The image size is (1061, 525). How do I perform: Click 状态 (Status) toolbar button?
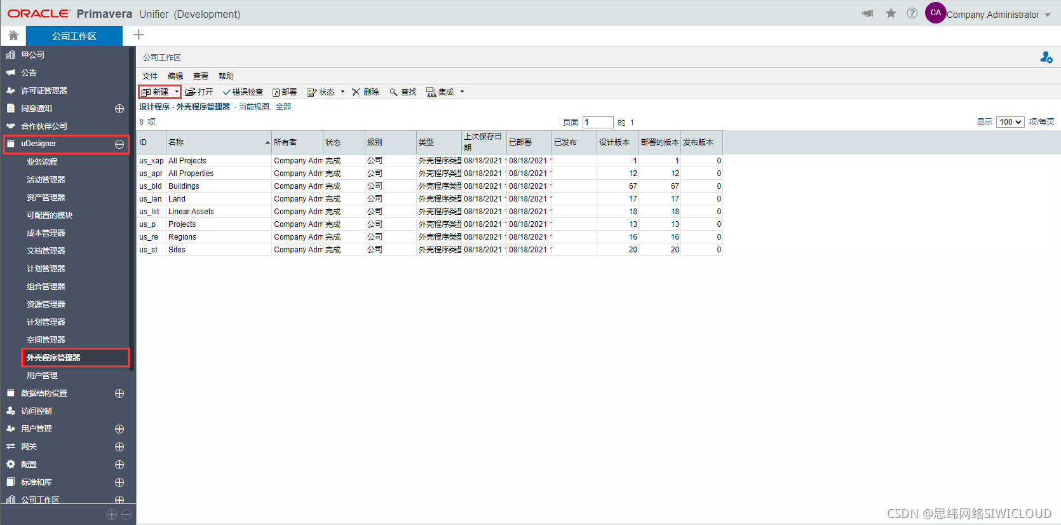point(321,92)
